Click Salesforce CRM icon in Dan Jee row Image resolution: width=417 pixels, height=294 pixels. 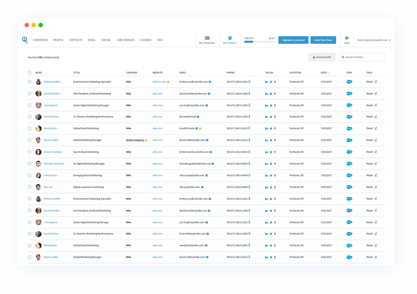[x=350, y=187]
